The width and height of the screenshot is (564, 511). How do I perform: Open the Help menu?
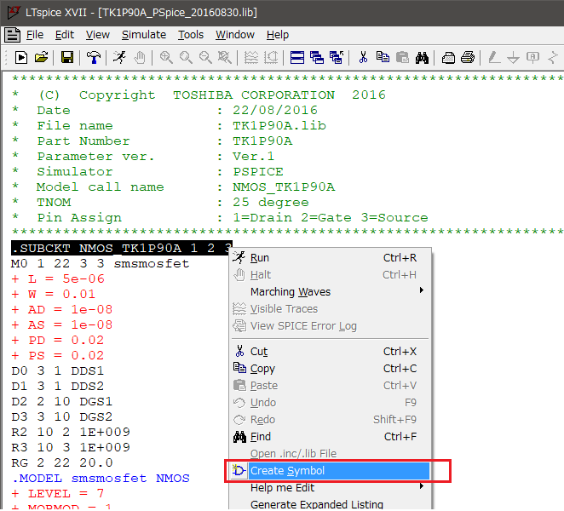pyautogui.click(x=278, y=35)
